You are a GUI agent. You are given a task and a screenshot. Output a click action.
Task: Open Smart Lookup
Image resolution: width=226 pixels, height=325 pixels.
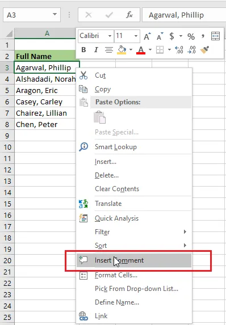pyautogui.click(x=134, y=147)
